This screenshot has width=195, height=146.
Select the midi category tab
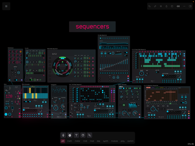tap(85, 141)
